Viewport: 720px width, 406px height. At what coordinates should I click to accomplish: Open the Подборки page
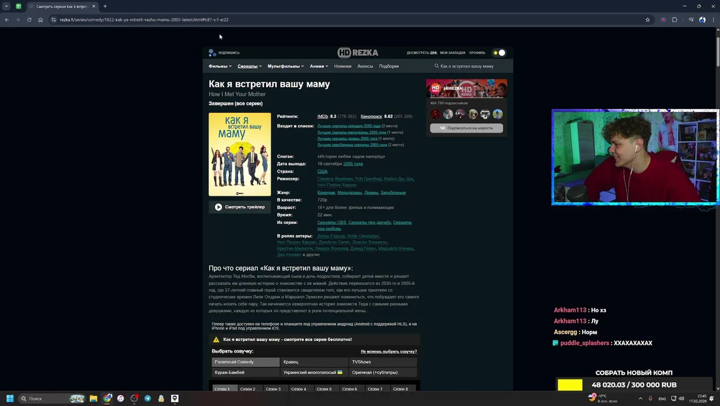[389, 66]
